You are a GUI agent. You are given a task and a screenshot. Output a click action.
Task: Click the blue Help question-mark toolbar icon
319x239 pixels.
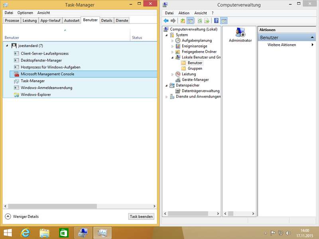point(216,21)
